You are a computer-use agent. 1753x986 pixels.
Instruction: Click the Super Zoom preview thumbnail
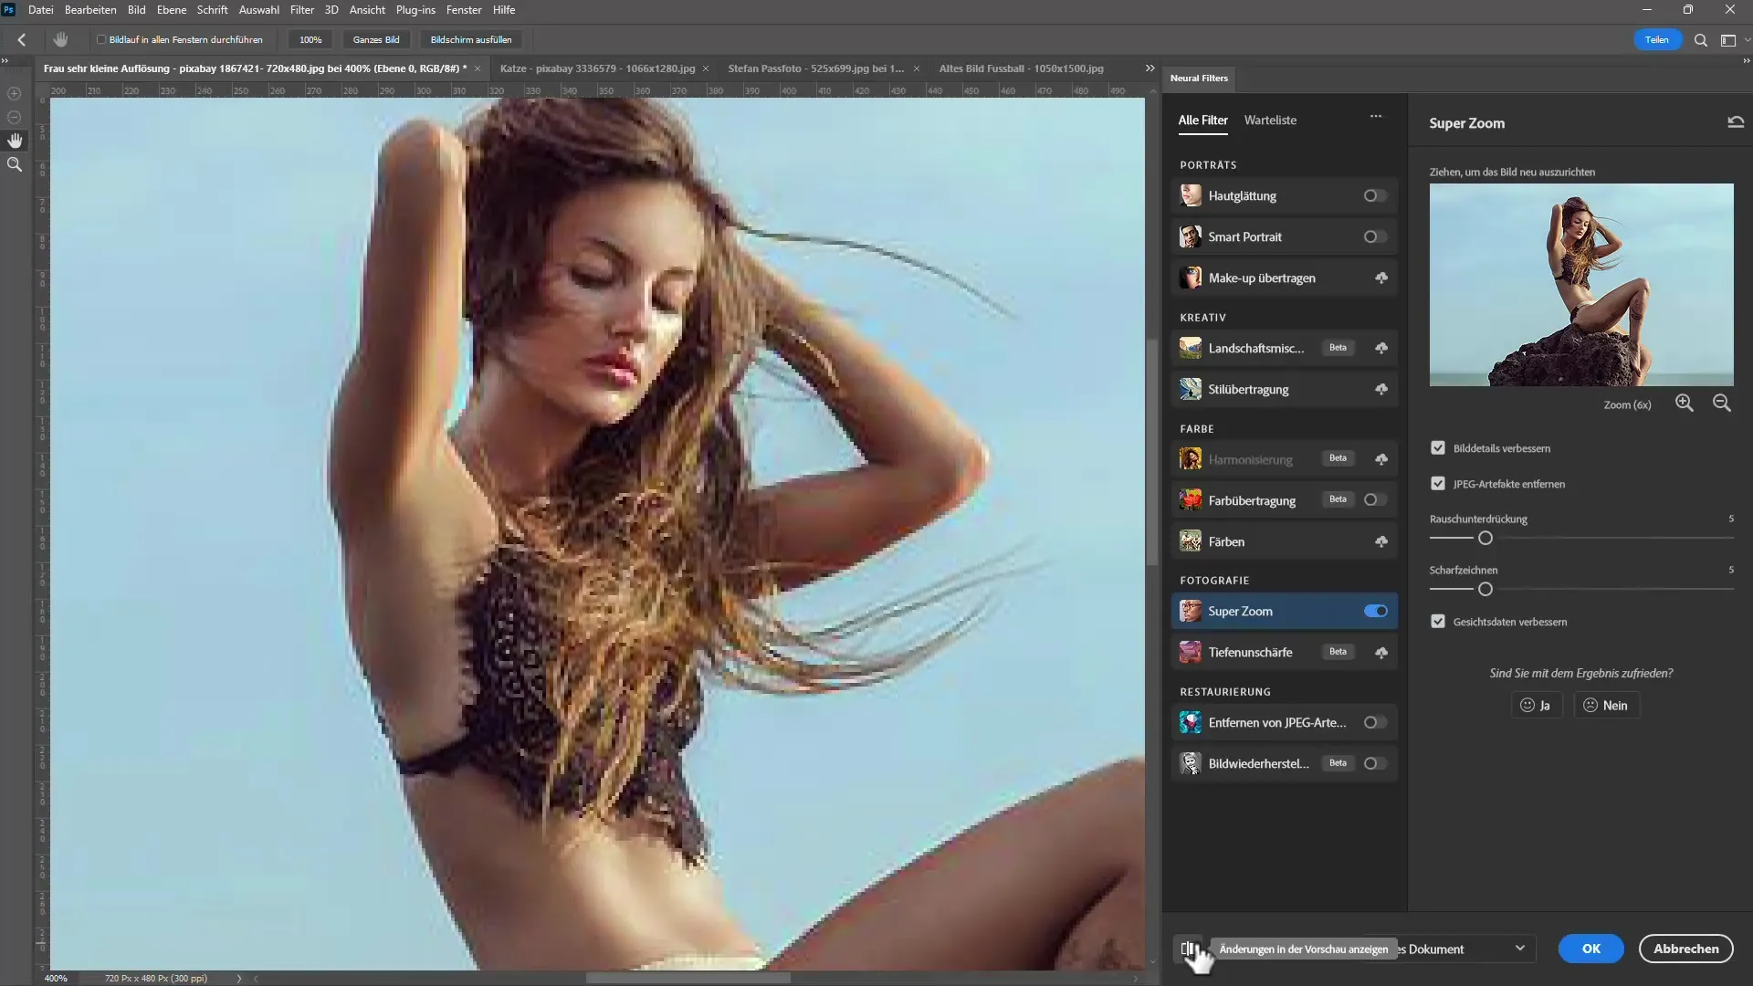click(x=1581, y=285)
